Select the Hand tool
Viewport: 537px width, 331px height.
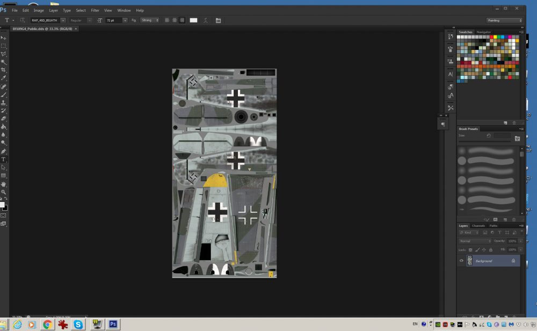(x=4, y=183)
